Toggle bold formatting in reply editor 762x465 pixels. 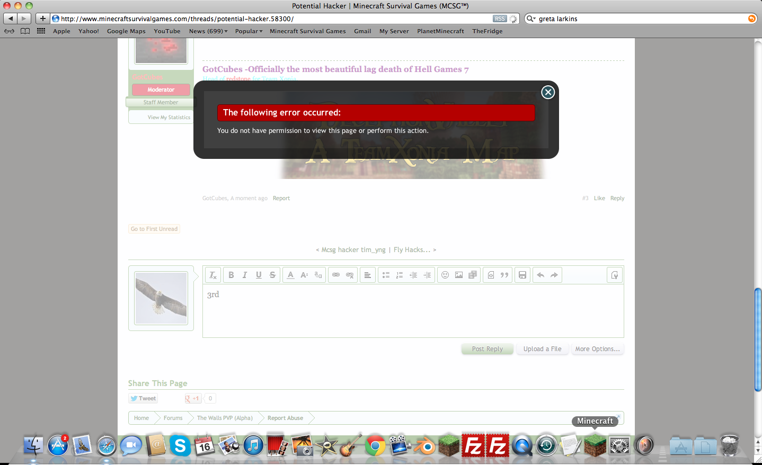[231, 275]
